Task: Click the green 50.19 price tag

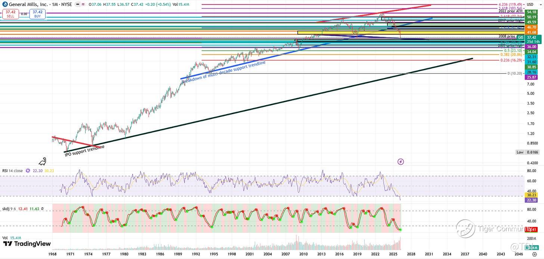Action: (x=531, y=17)
